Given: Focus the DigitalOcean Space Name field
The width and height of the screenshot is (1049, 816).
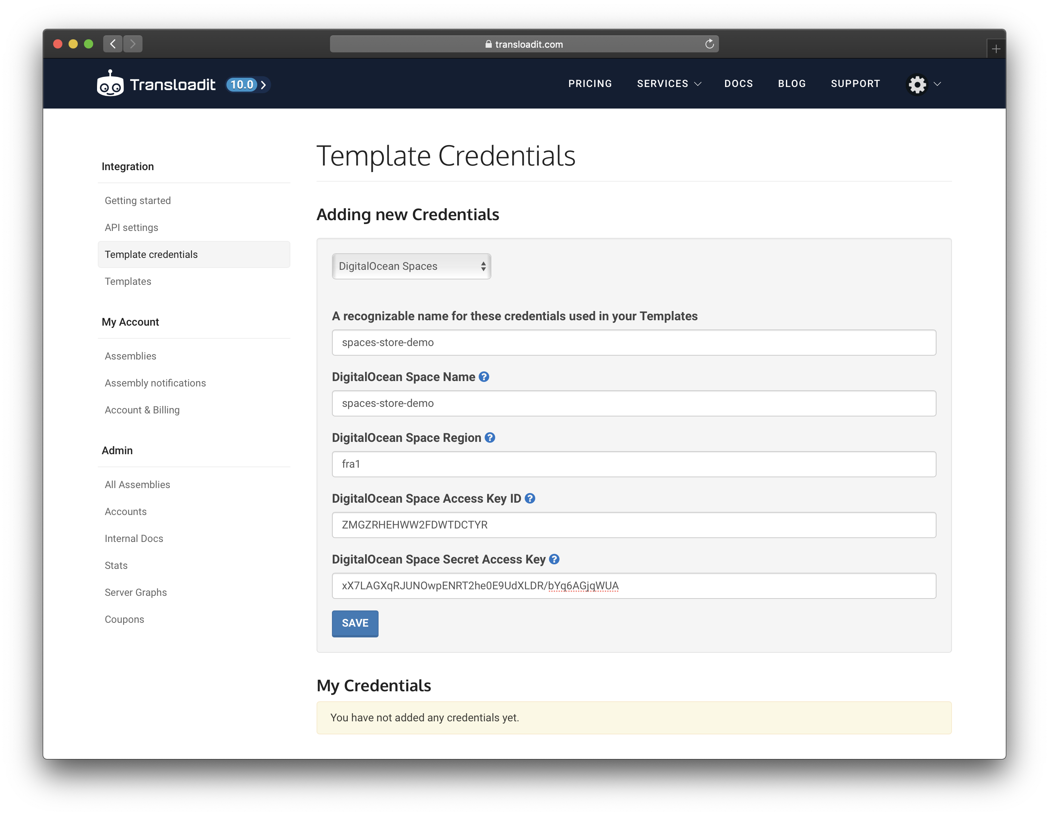Looking at the screenshot, I should coord(633,403).
